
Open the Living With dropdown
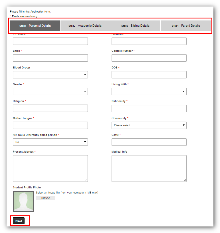[149, 91]
